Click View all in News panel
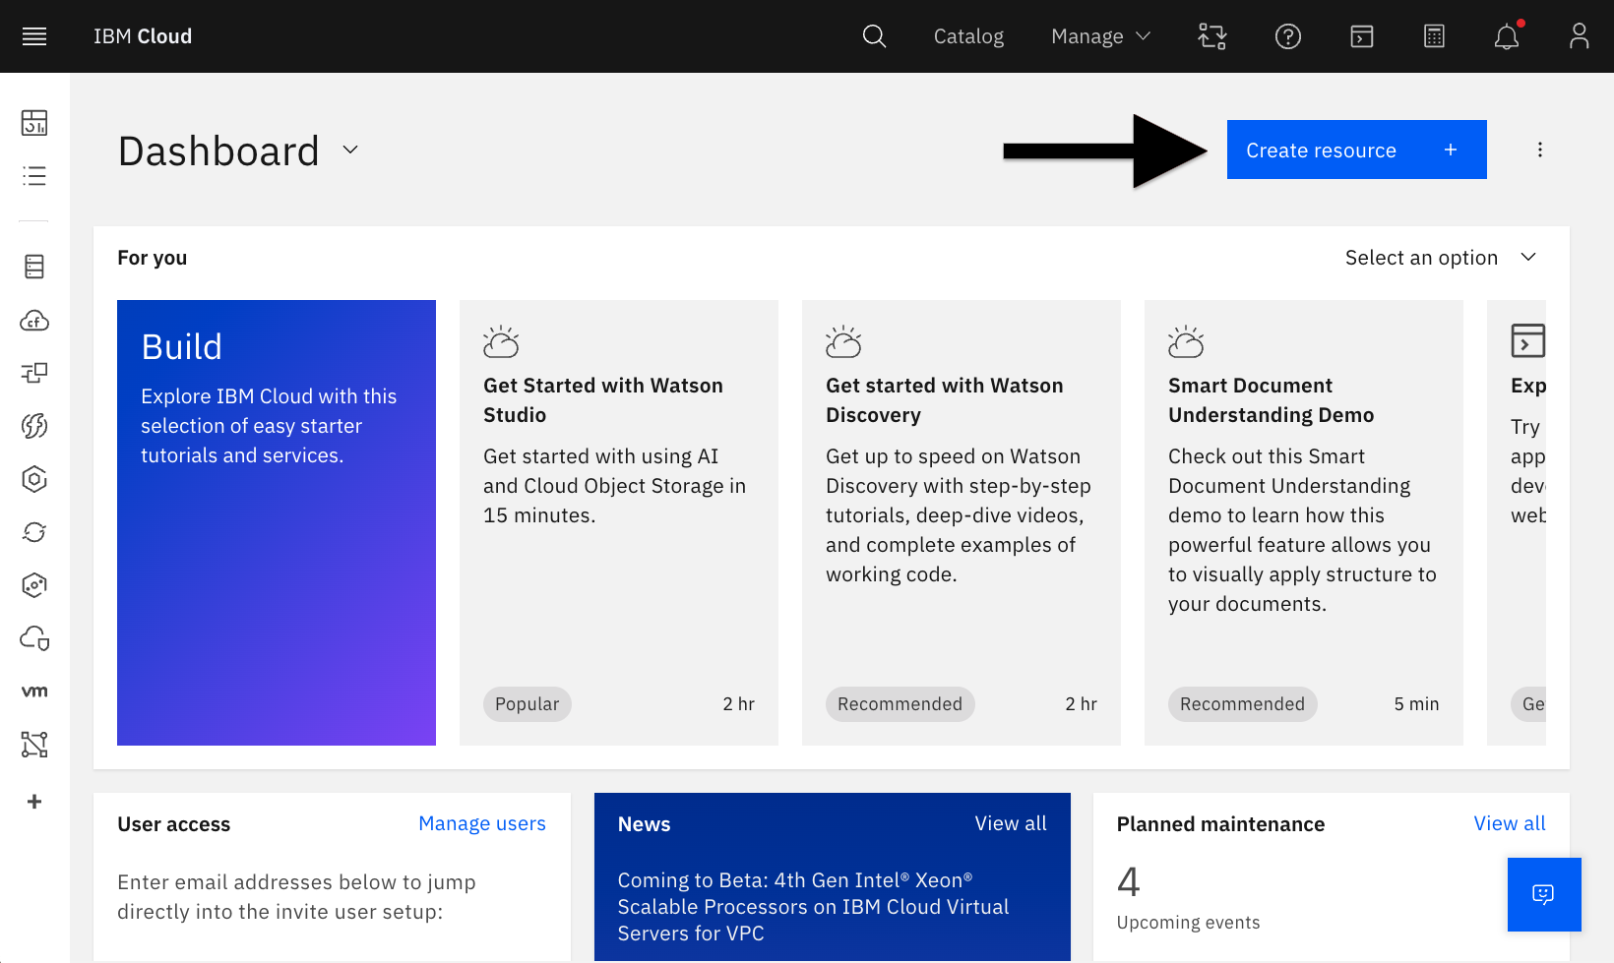This screenshot has width=1614, height=963. pyautogui.click(x=1011, y=823)
